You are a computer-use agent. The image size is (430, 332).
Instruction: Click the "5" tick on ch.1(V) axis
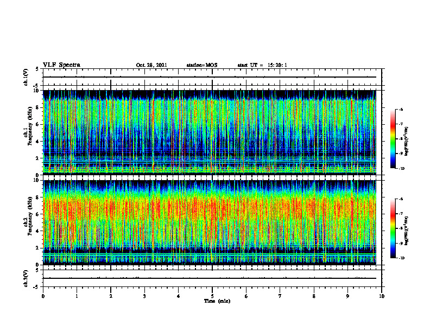click(37, 69)
